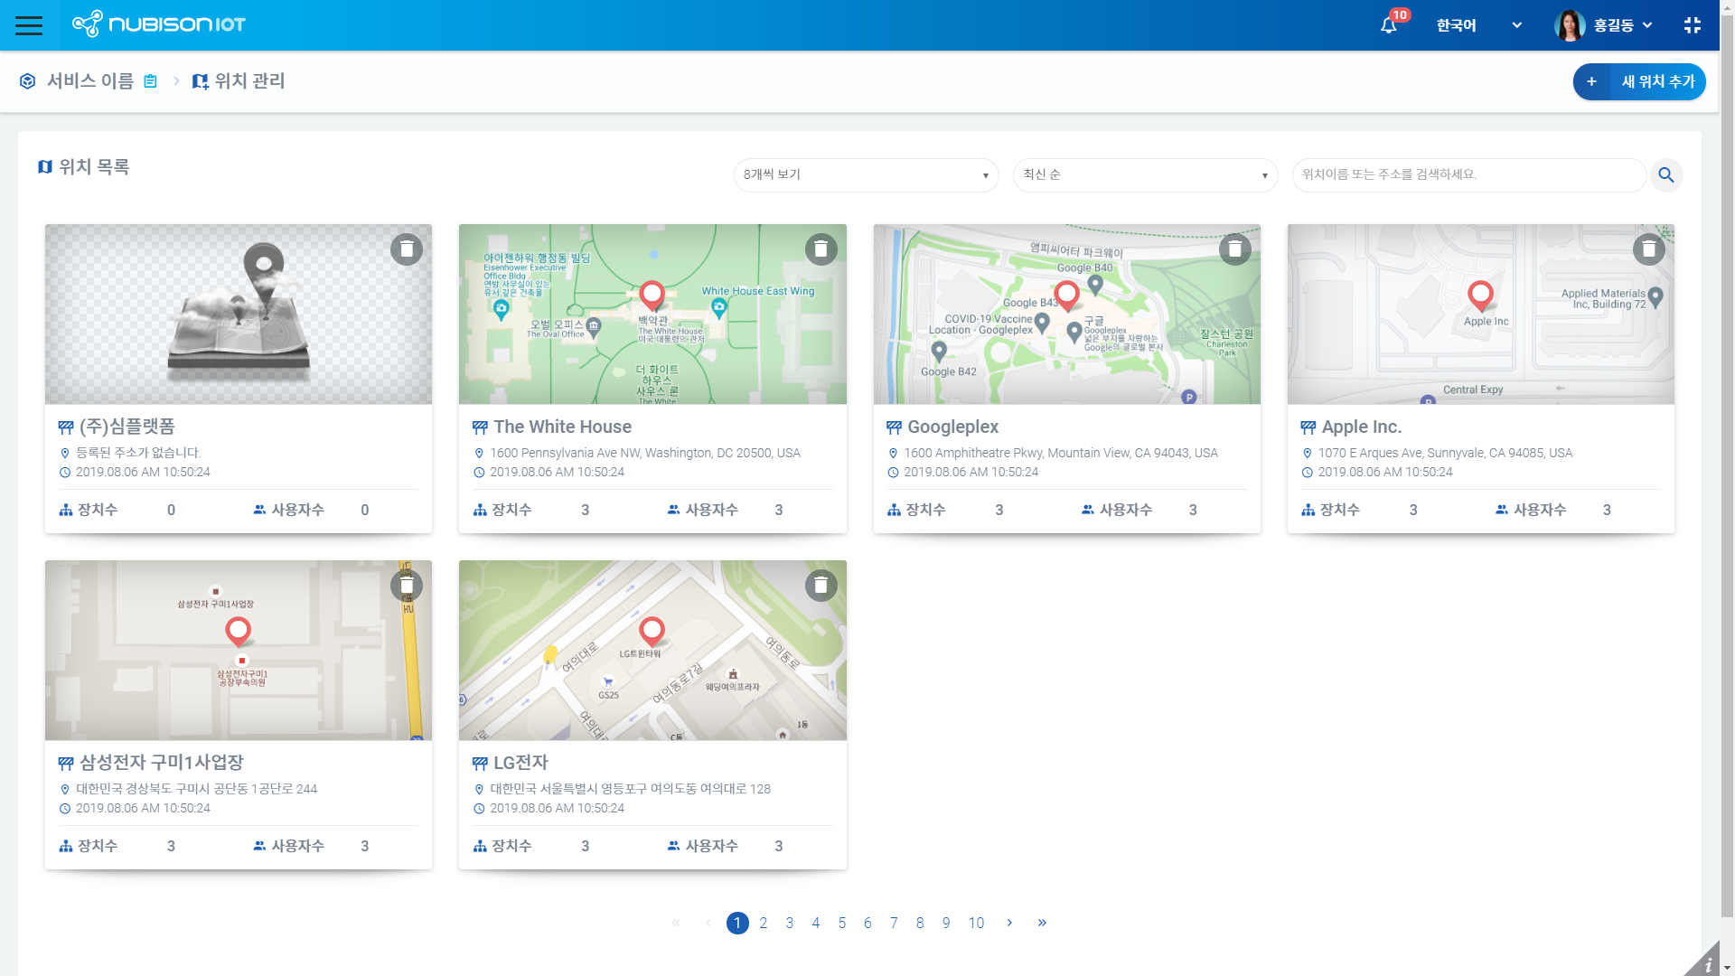1735x976 pixels.
Task: Click the Nubison IoT logo
Action: (x=159, y=24)
